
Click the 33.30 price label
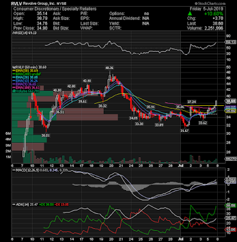139,124
